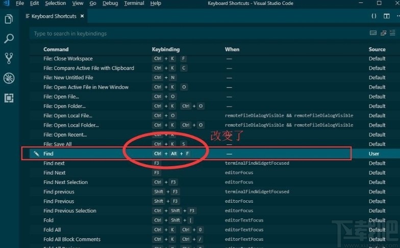Image resolution: width=400 pixels, height=248 pixels.
Task: Open the View menu
Action: [78, 3]
